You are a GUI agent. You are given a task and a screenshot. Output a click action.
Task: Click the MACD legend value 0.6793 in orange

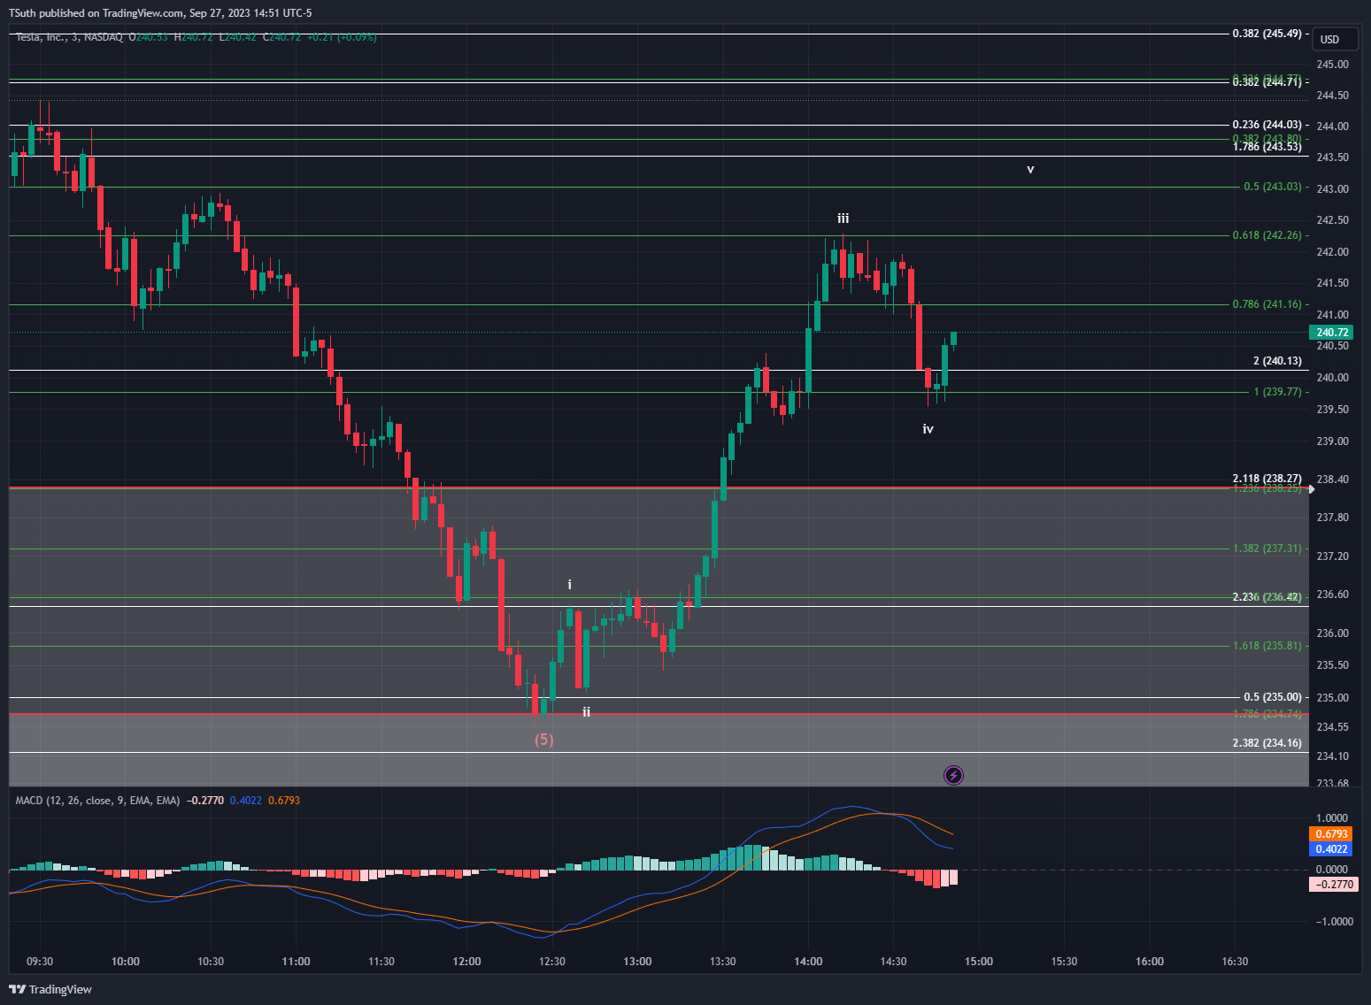click(284, 801)
